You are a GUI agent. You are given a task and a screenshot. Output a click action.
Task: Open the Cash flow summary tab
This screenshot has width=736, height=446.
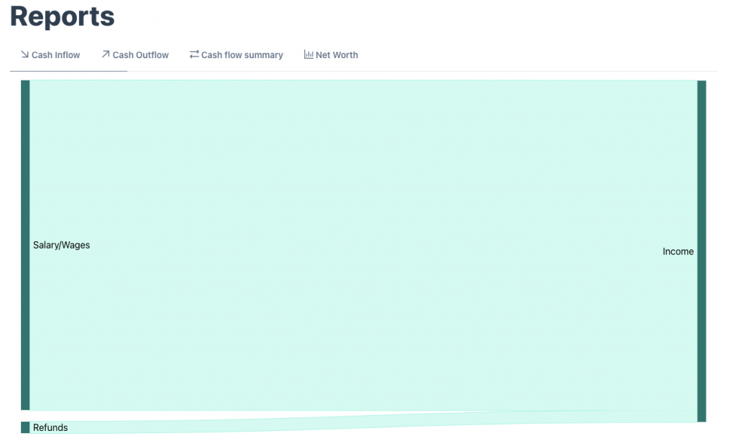(x=236, y=55)
